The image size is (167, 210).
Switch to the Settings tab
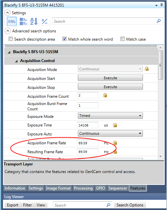point(36,188)
